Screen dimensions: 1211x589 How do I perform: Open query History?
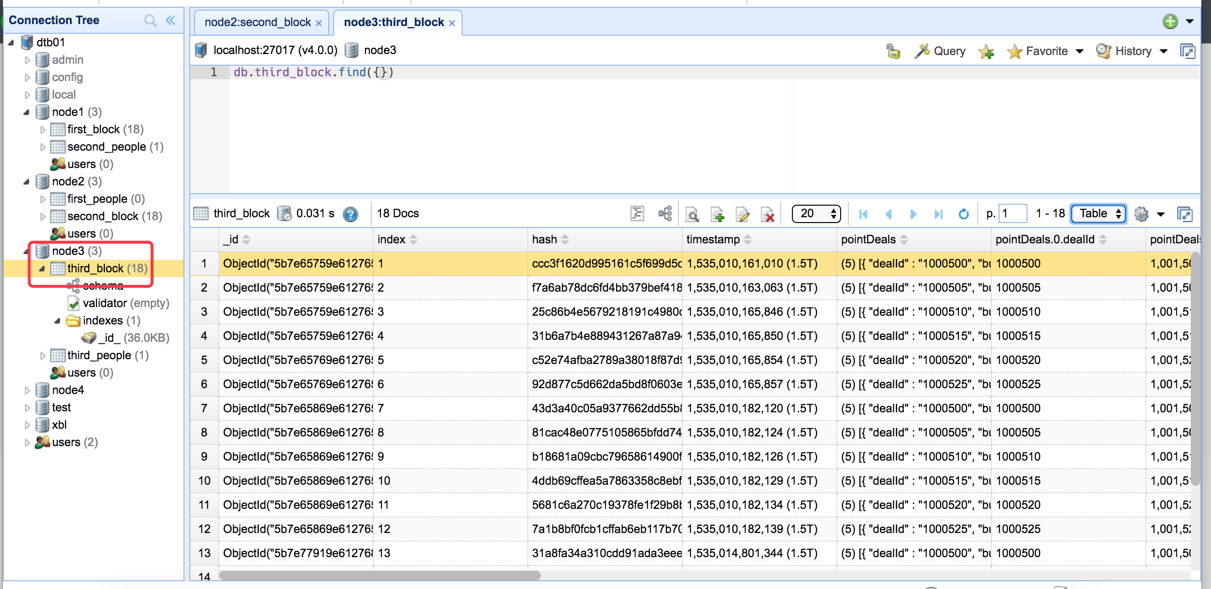click(x=1124, y=51)
